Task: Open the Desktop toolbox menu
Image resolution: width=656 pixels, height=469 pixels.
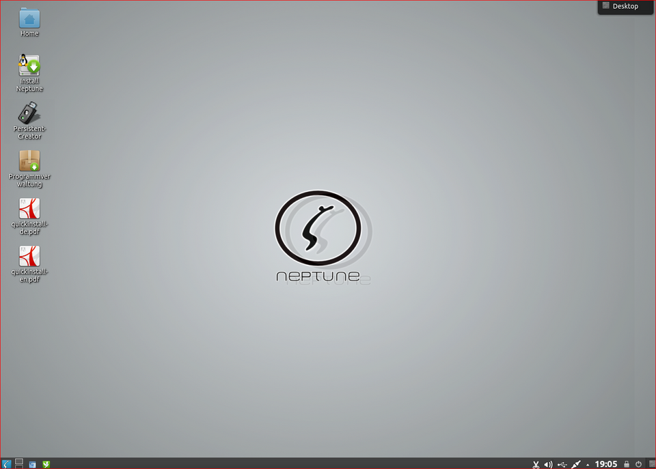Action: [x=625, y=6]
